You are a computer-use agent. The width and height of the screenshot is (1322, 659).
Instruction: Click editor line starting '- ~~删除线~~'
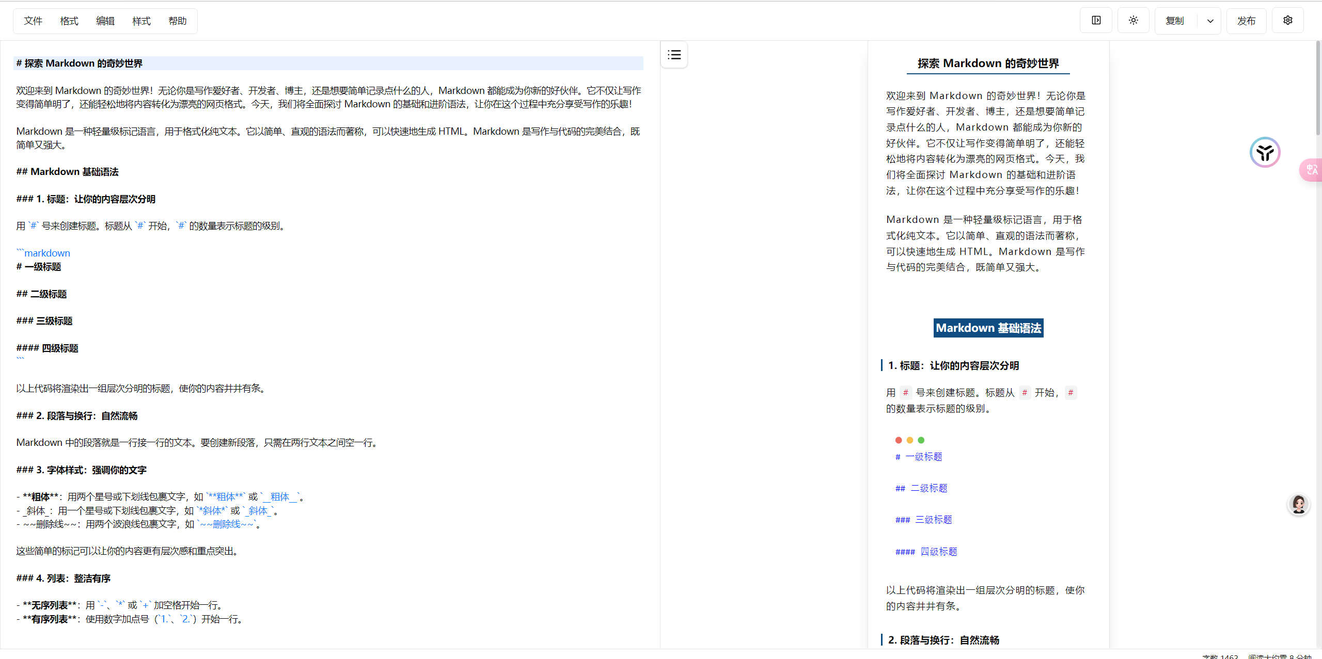point(140,524)
